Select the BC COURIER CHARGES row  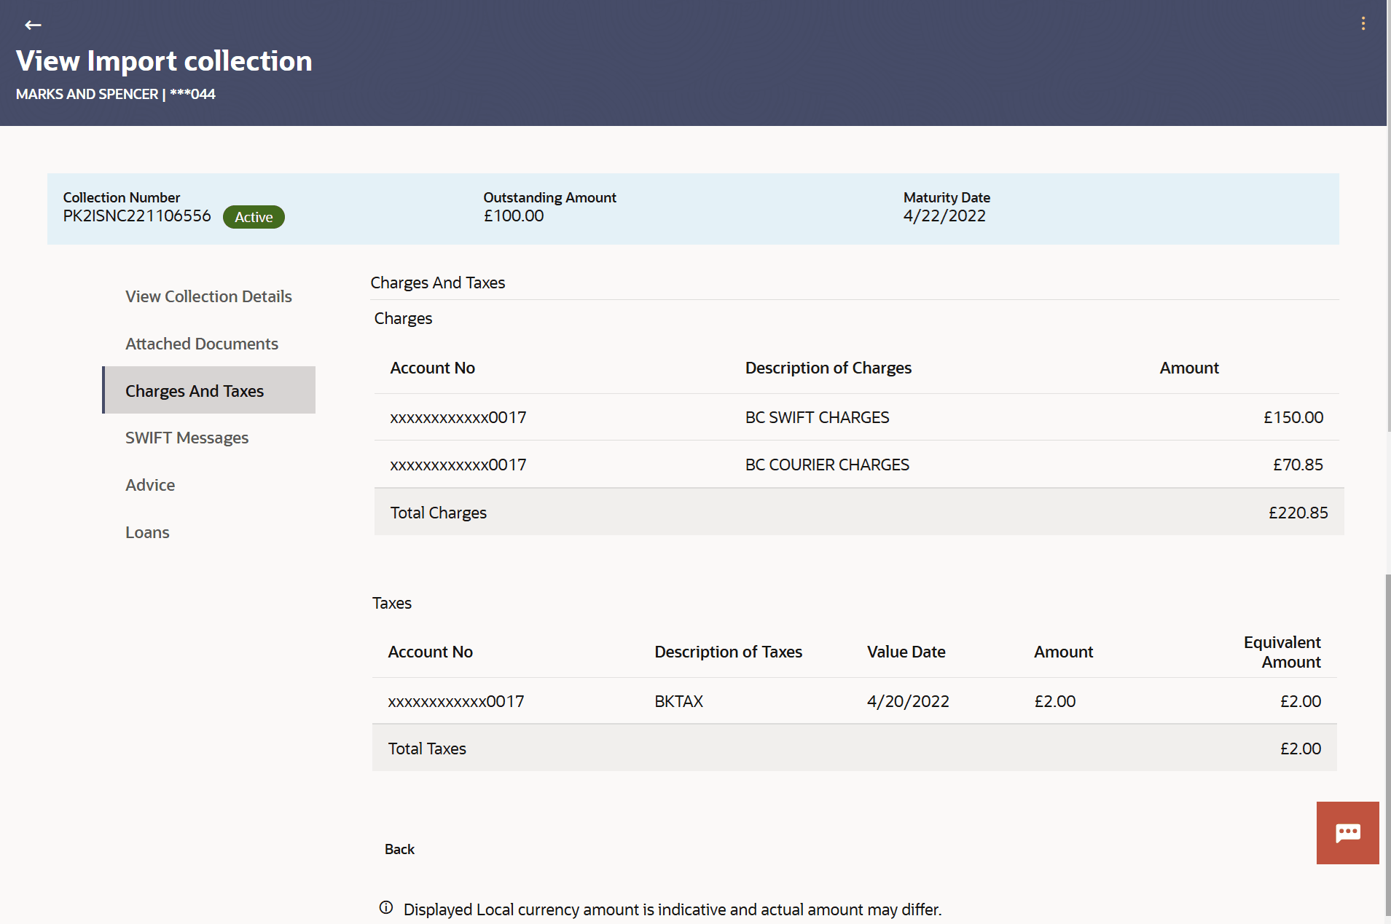point(827,464)
